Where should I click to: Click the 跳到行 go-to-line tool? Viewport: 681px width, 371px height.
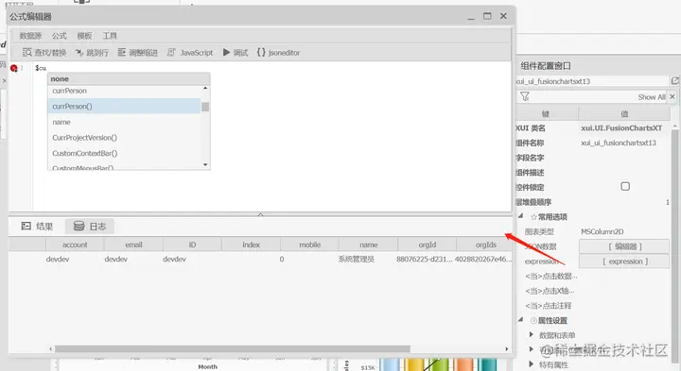[92, 53]
